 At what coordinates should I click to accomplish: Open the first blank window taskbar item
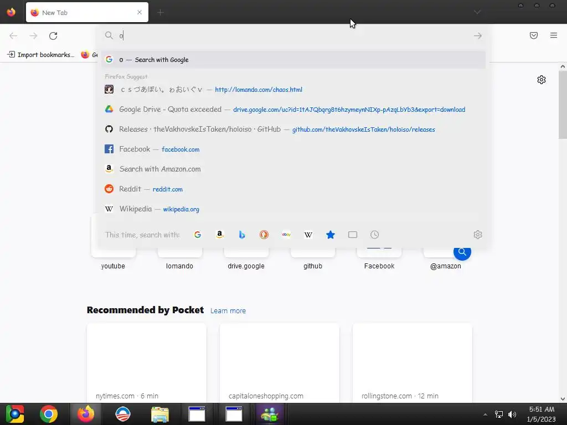tap(197, 414)
